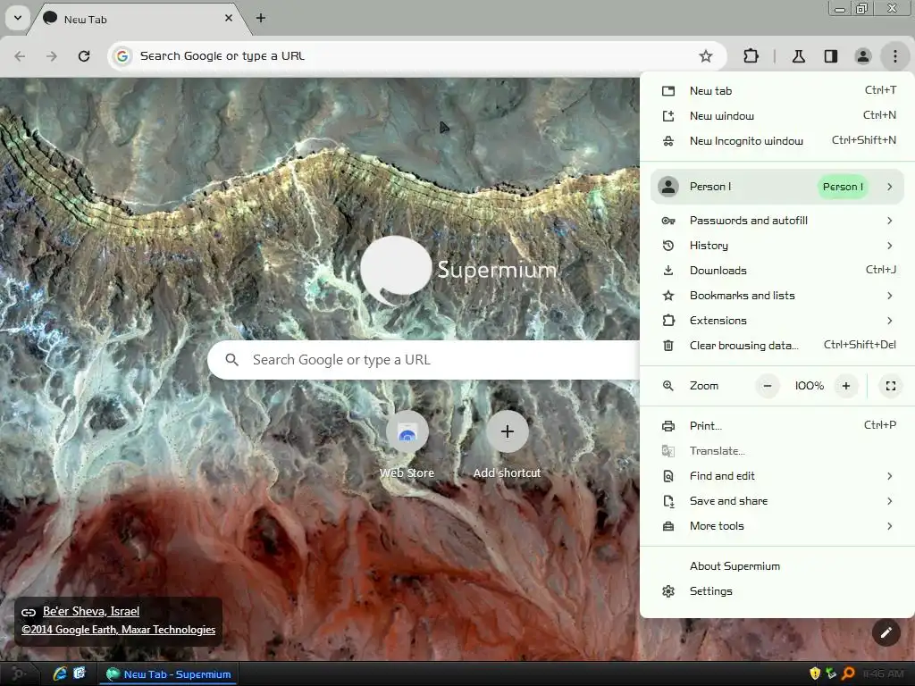Click the address bar URL field
915x686 pixels.
(x=415, y=56)
